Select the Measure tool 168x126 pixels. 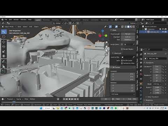[4, 66]
